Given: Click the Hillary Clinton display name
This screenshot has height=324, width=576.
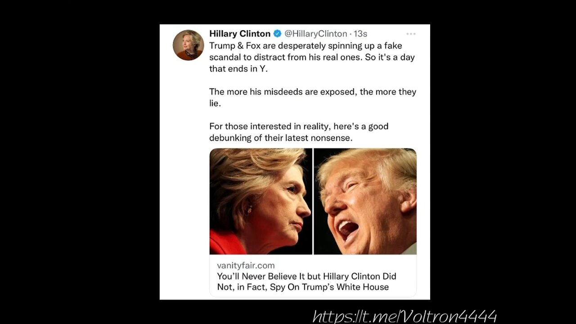Looking at the screenshot, I should [240, 34].
